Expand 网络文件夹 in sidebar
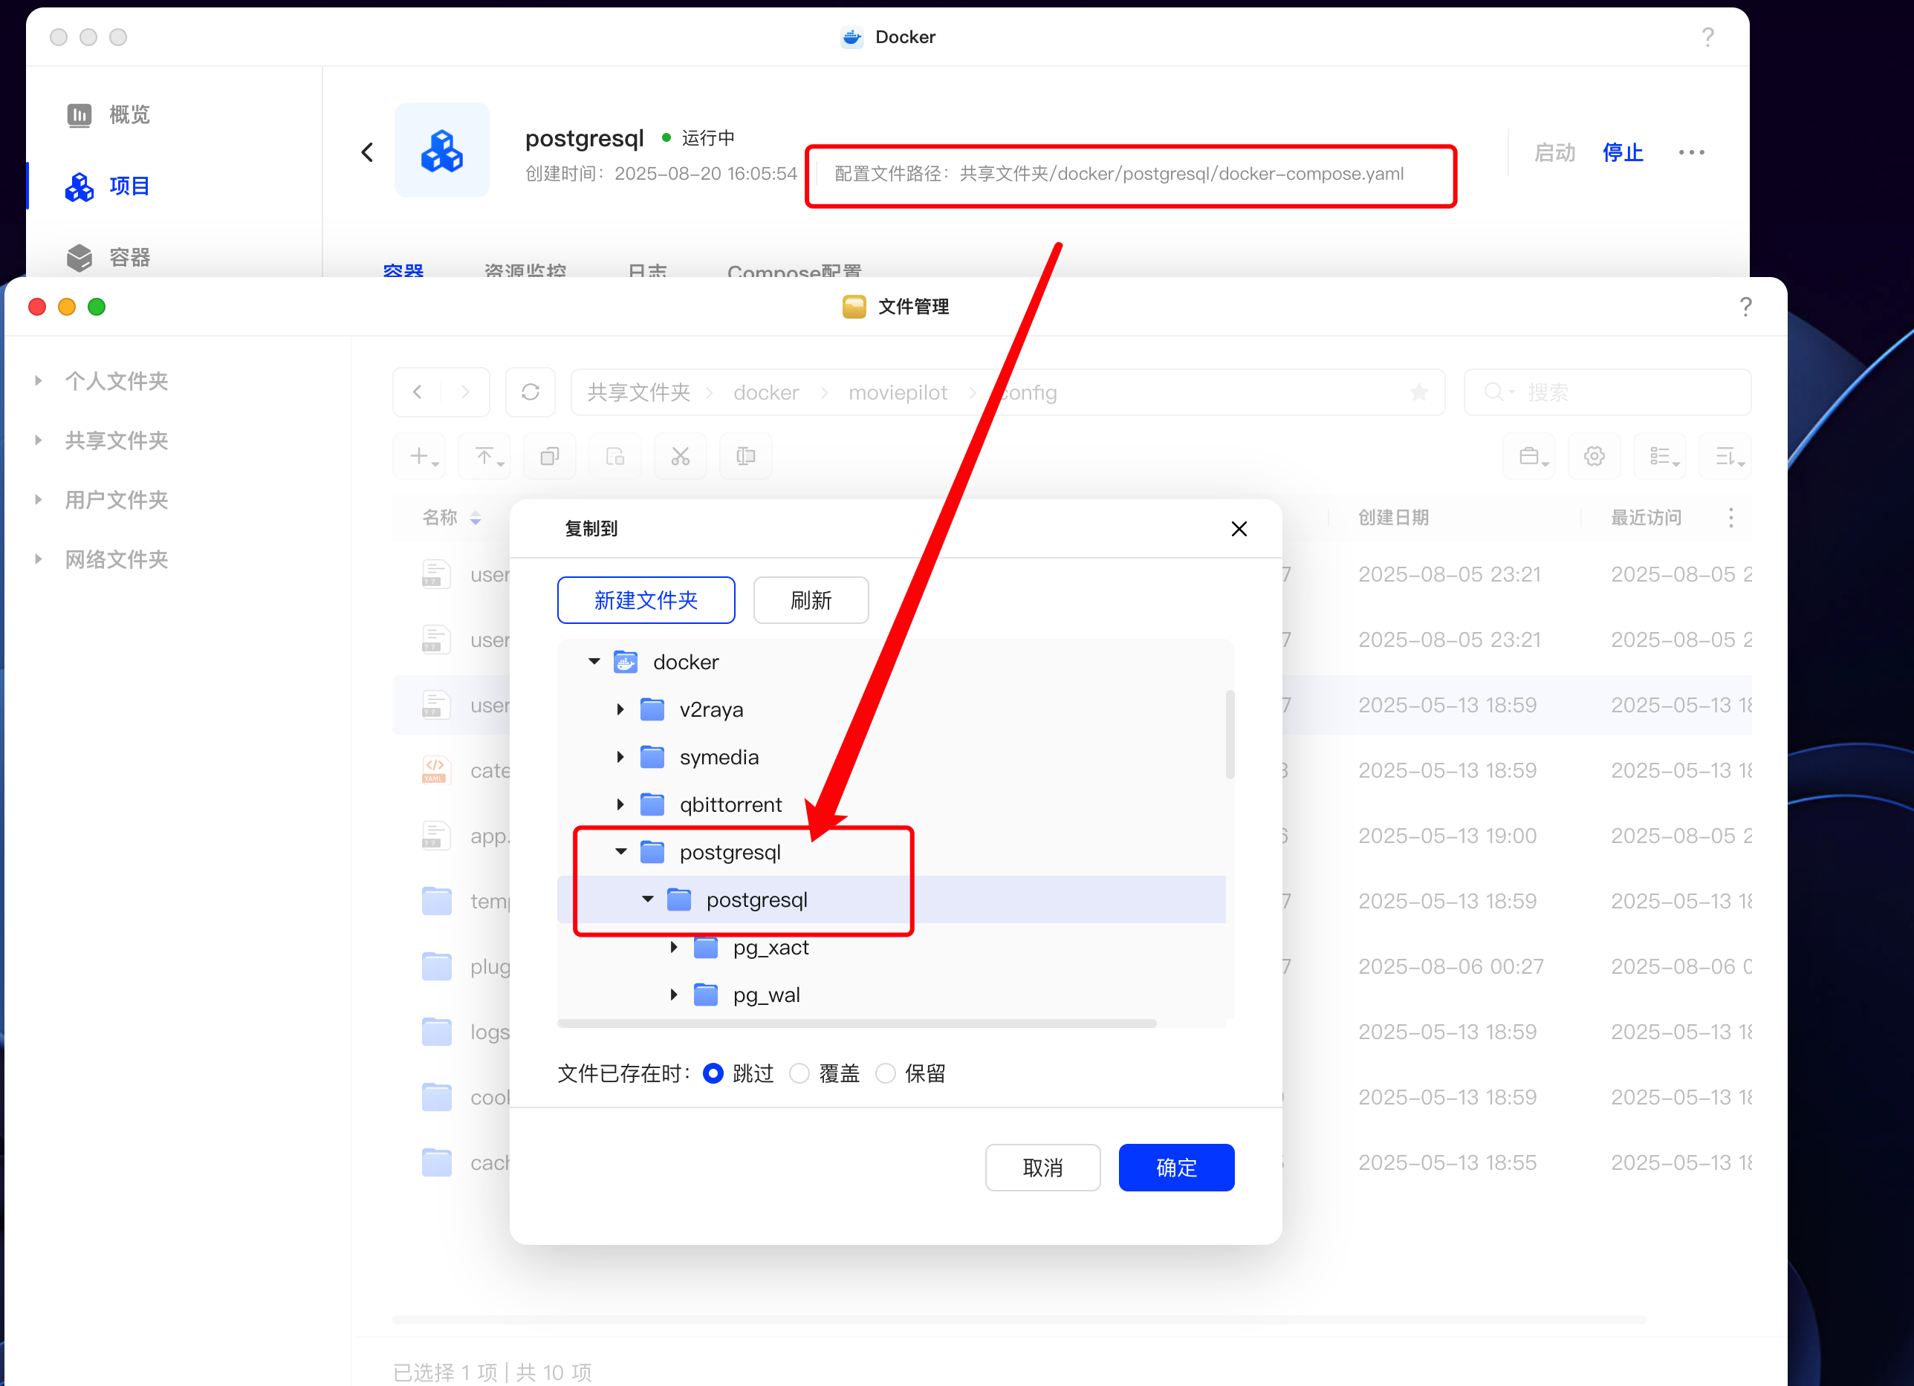1914x1386 pixels. (38, 559)
